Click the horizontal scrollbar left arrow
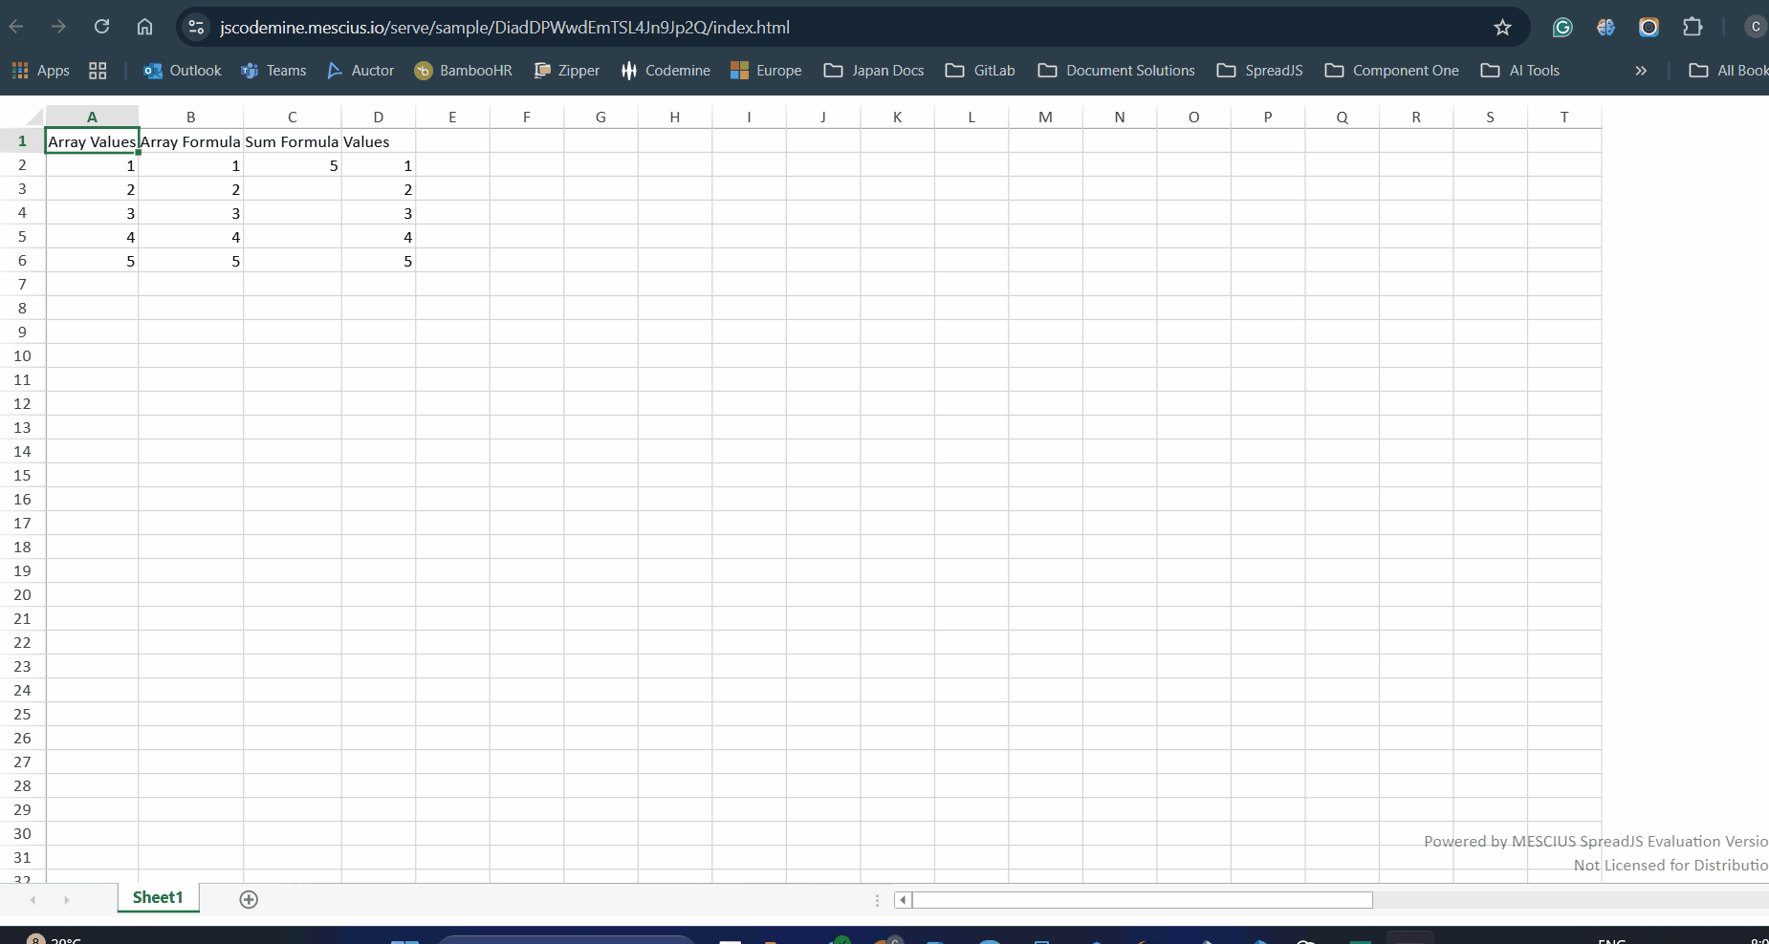Screen dimensions: 1769x944 coord(903,900)
